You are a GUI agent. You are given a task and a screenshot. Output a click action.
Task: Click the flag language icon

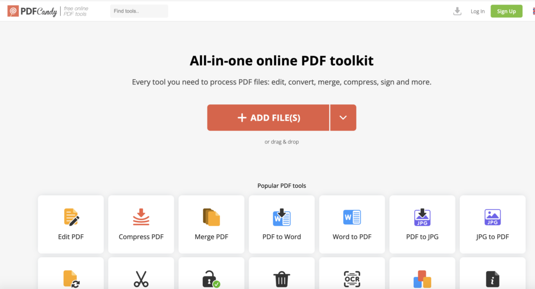[533, 11]
